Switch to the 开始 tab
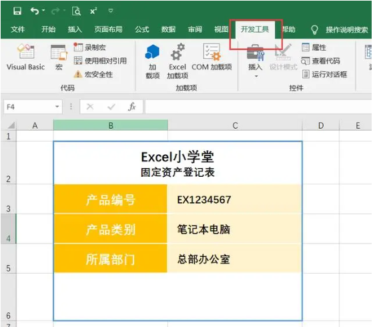The width and height of the screenshot is (373, 327). pos(48,29)
